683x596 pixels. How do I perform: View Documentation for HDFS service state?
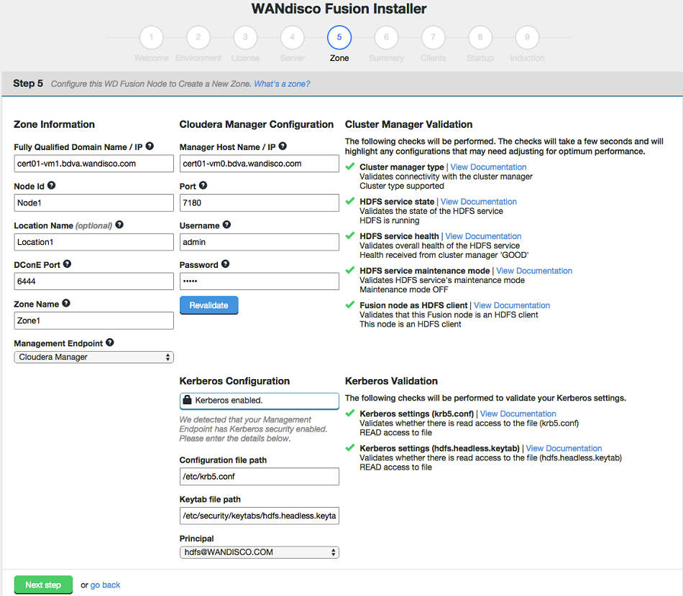tap(478, 202)
